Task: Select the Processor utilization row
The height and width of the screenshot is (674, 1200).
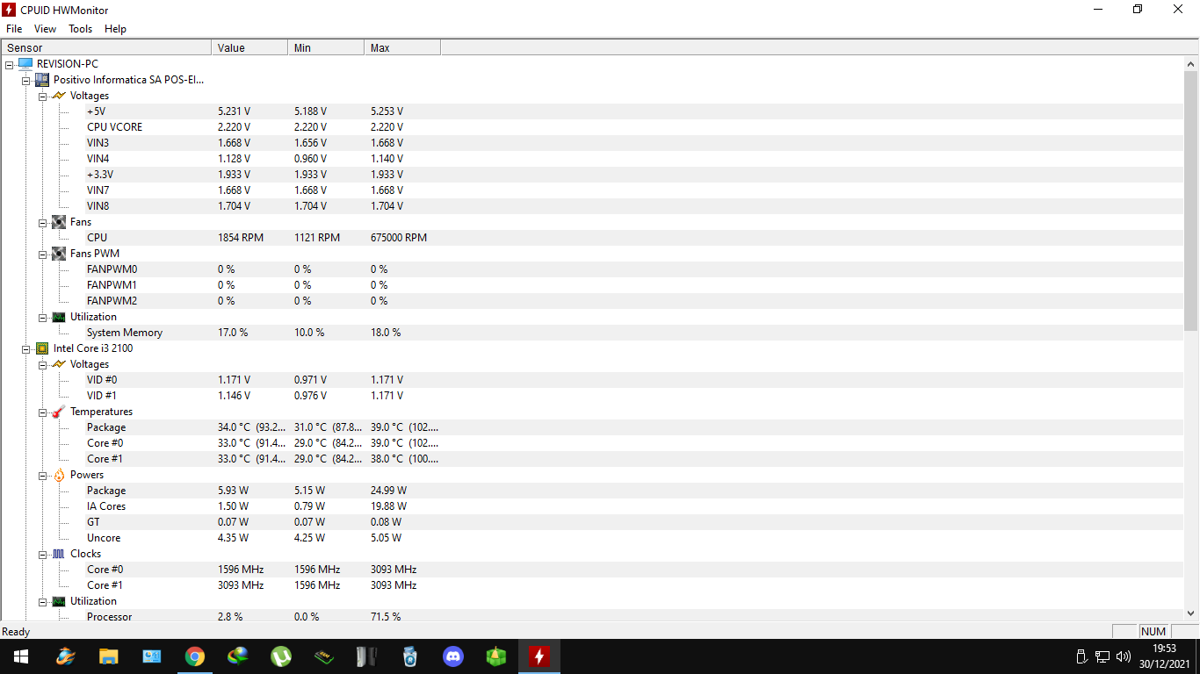Action: [x=591, y=617]
